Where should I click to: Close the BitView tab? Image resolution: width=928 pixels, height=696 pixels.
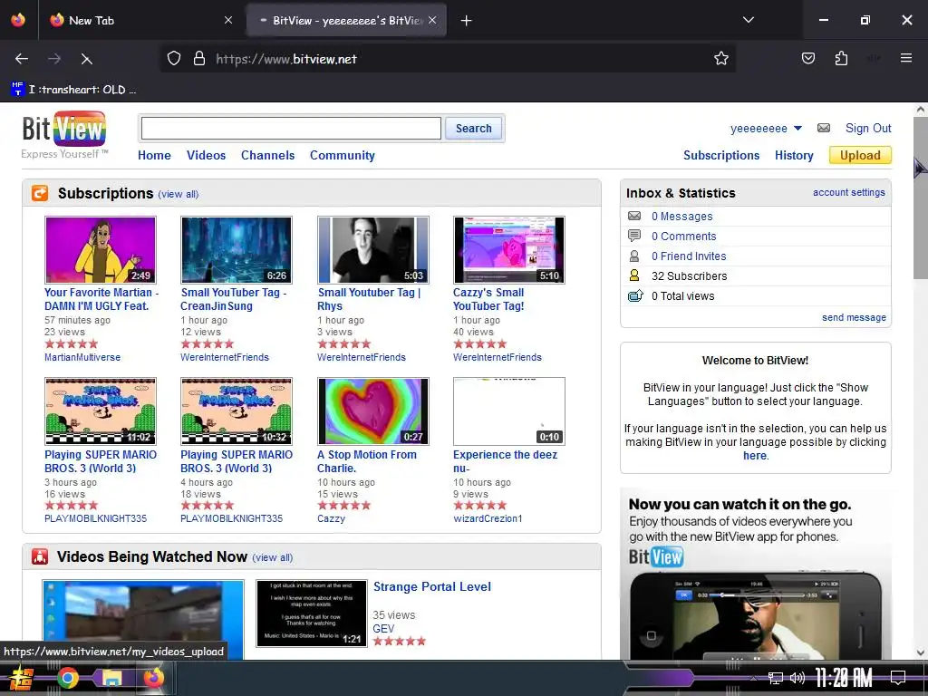click(432, 20)
